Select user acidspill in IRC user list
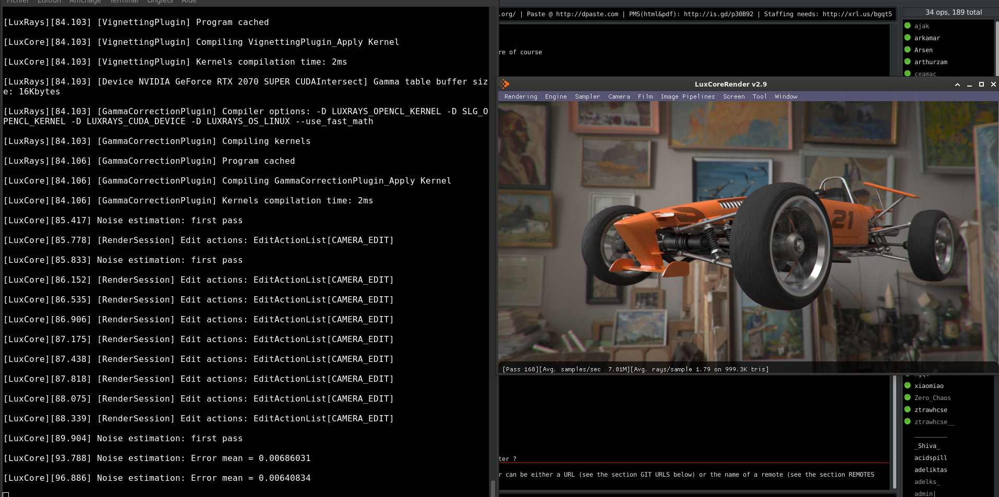Viewport: 999px width, 497px height. point(931,458)
